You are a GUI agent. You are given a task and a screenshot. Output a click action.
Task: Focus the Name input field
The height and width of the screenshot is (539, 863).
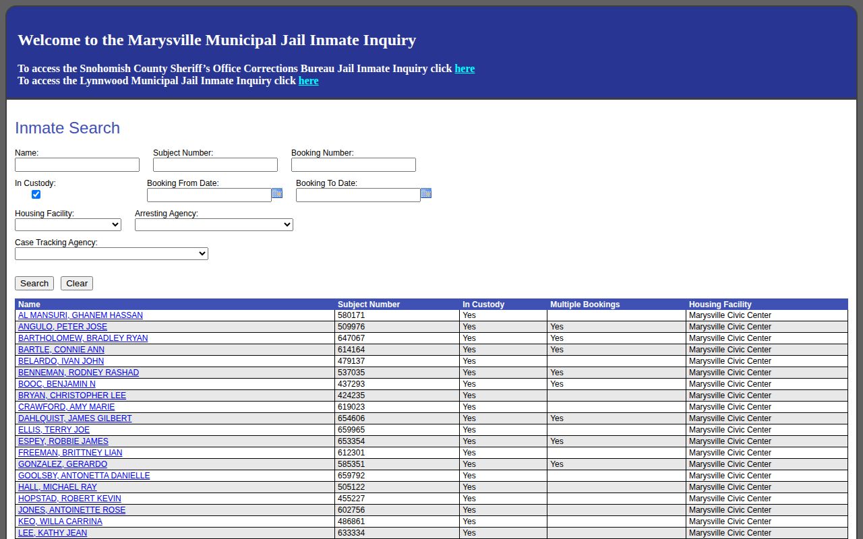[x=77, y=165]
